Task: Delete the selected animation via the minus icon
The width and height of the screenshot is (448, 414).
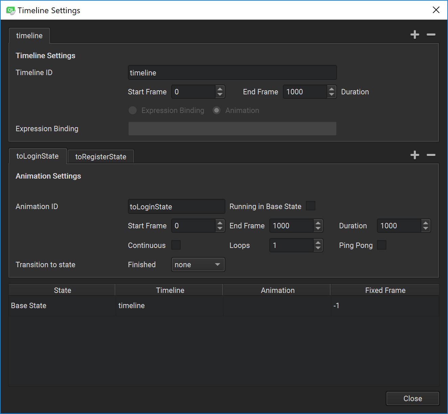Action: pos(431,155)
